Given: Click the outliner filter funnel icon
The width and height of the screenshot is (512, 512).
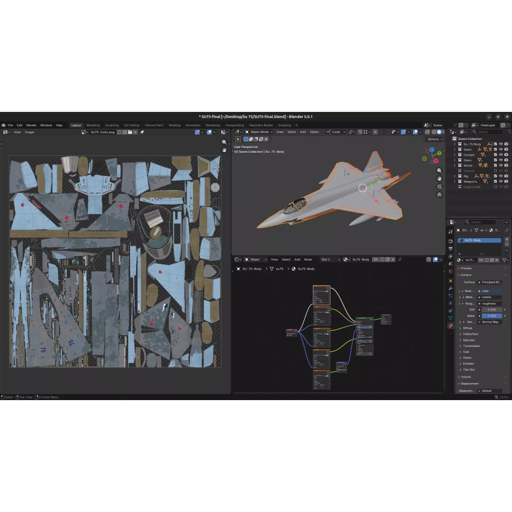Looking at the screenshot, I should (x=510, y=132).
